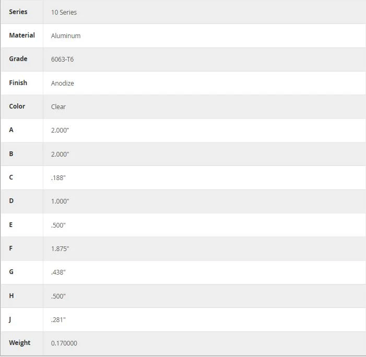Select the .281" value for J
The width and height of the screenshot is (366, 357).
click(x=58, y=319)
